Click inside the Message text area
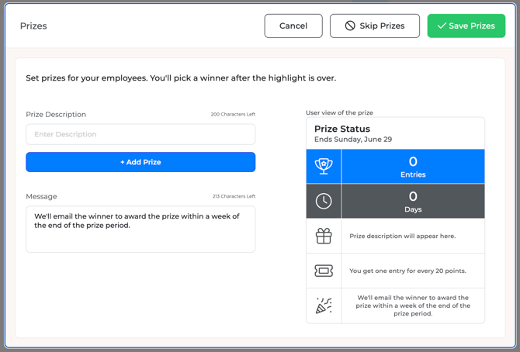The width and height of the screenshot is (520, 352). point(140,229)
